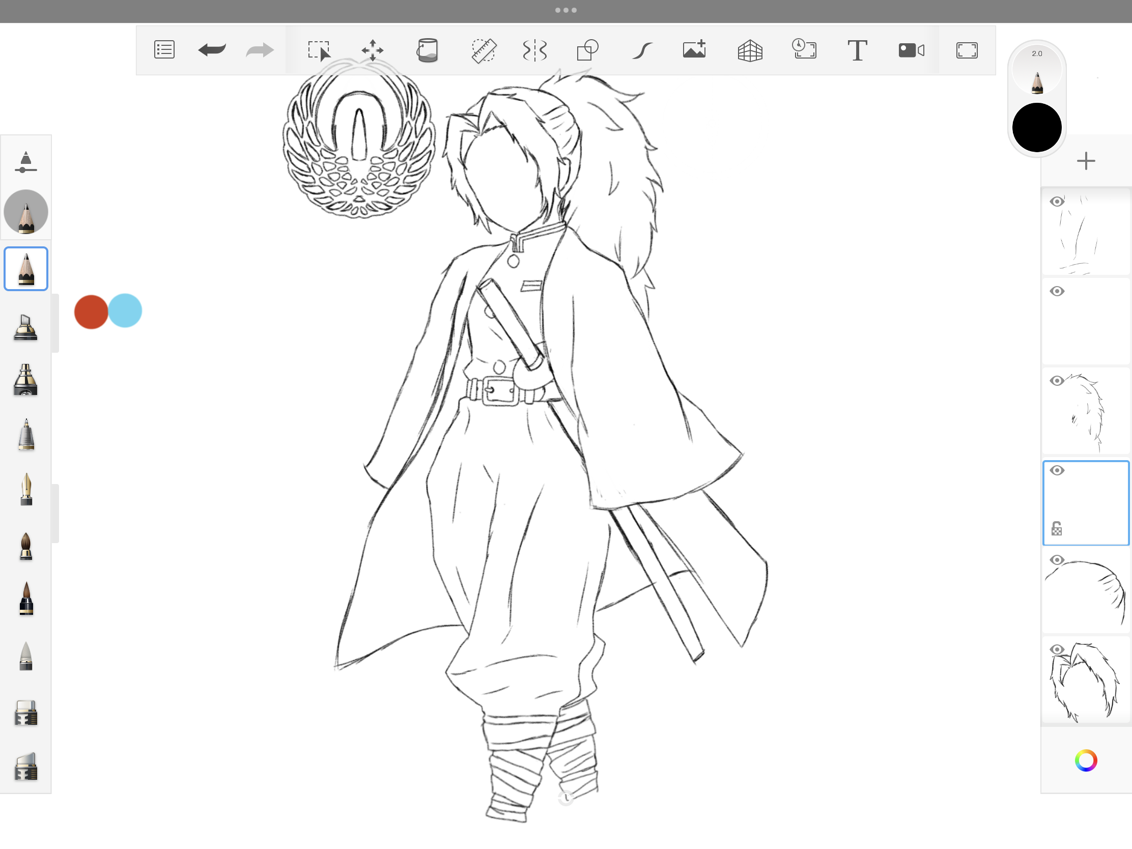1132x849 pixels.
Task: Undo the last stroke
Action: coord(212,50)
